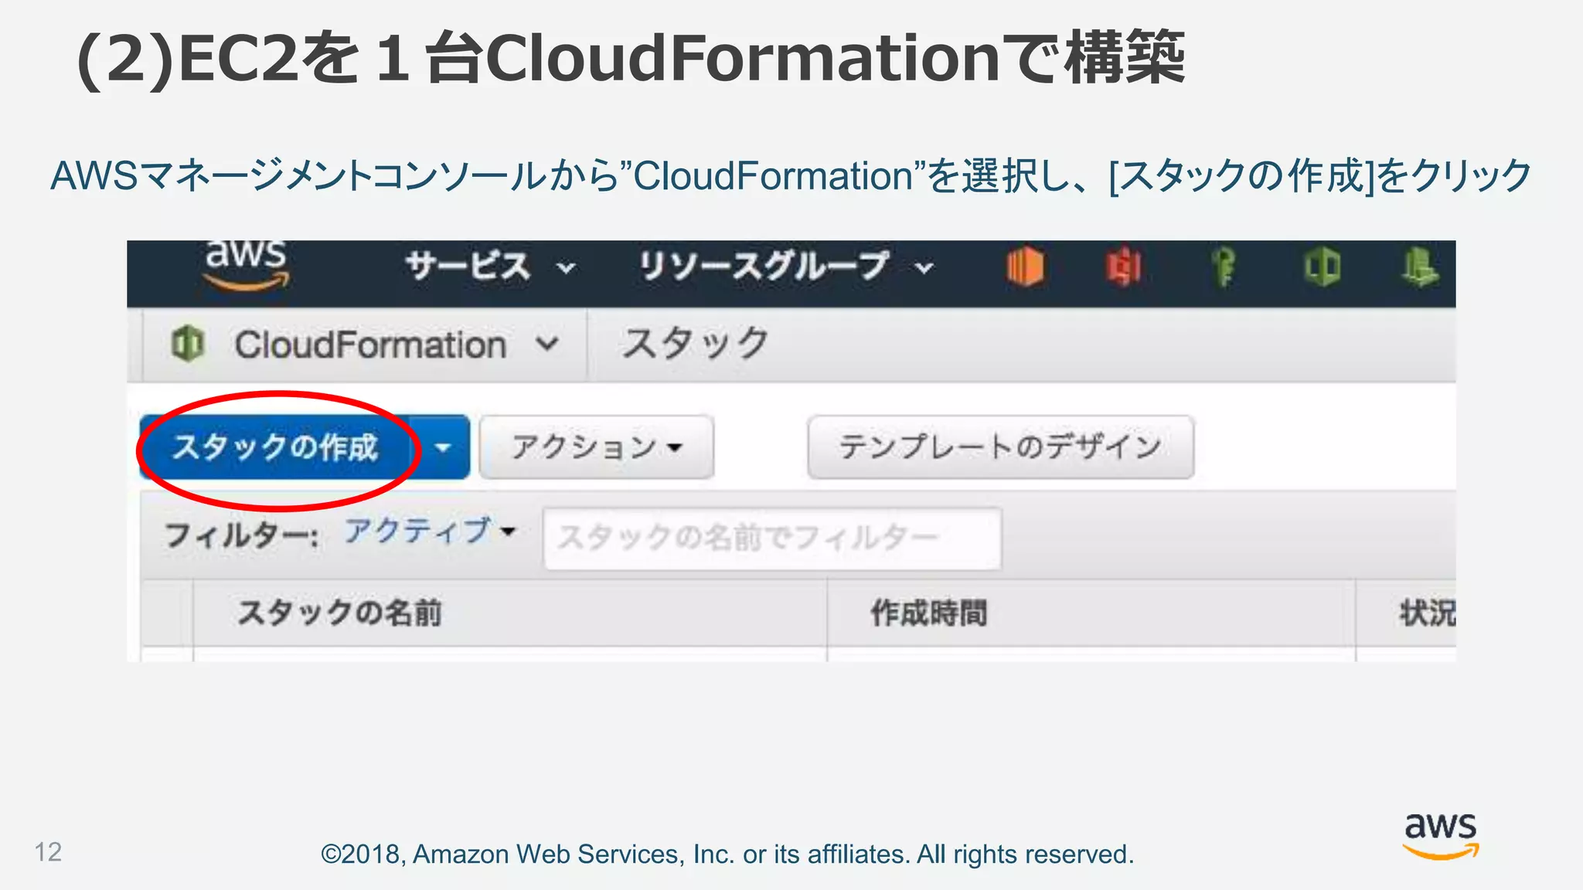Open the サービス menu
Screen dimensions: 1583x890
pos(491,267)
